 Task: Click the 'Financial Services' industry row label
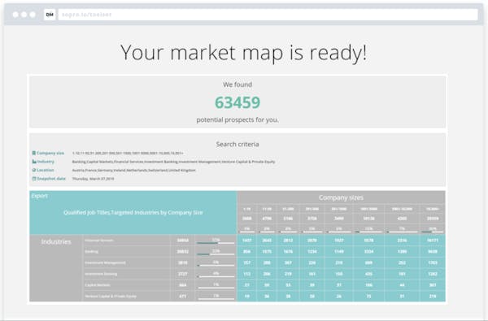click(x=99, y=241)
